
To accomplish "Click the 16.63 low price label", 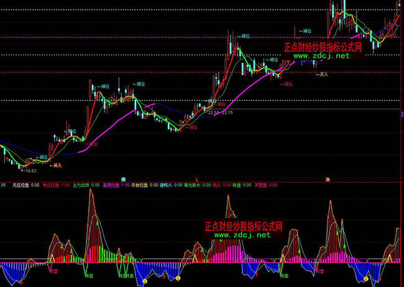I will point(29,170).
